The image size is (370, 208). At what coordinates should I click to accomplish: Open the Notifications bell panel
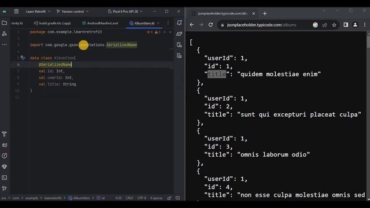(x=179, y=23)
